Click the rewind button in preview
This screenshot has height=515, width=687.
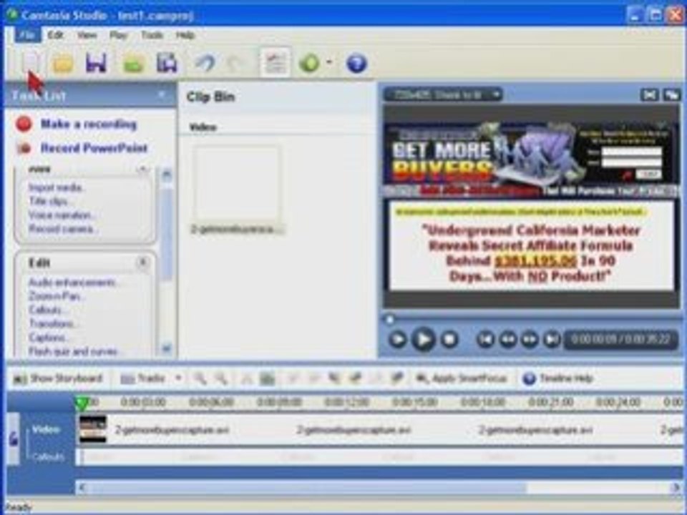[508, 339]
